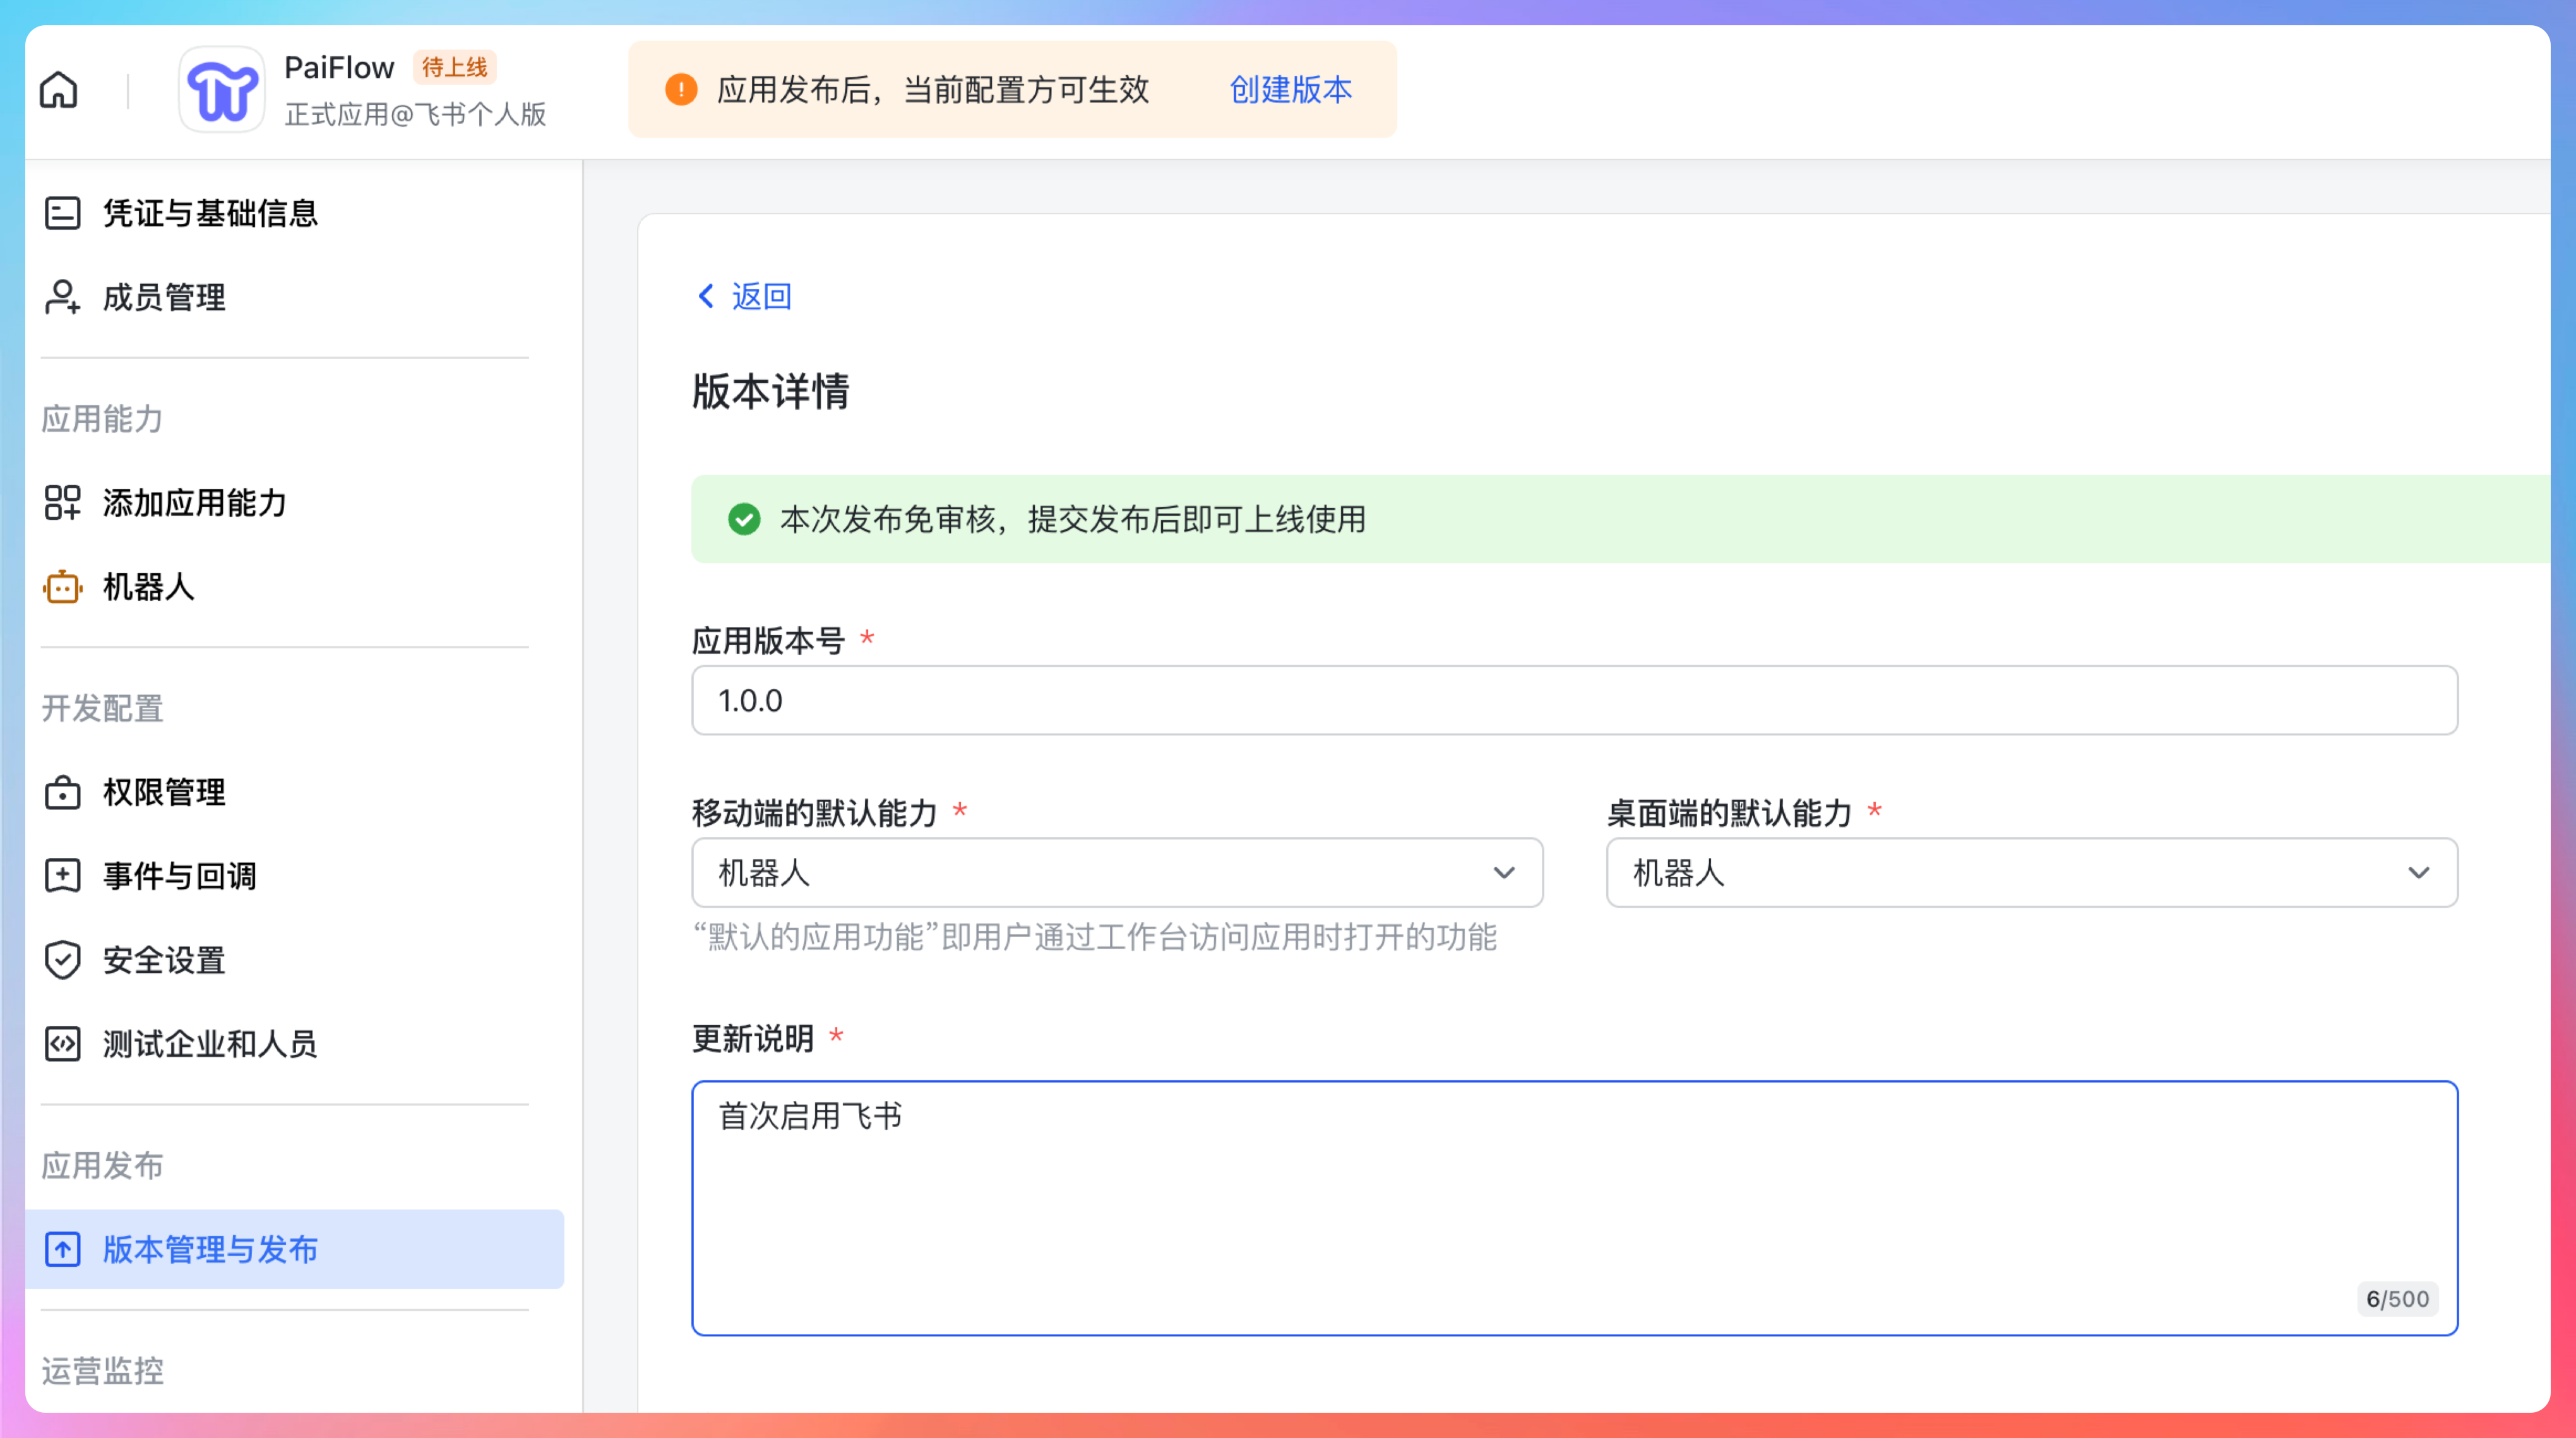Open 事件与回调 sidebar menu item
This screenshot has width=2576, height=1438.
click(x=180, y=876)
